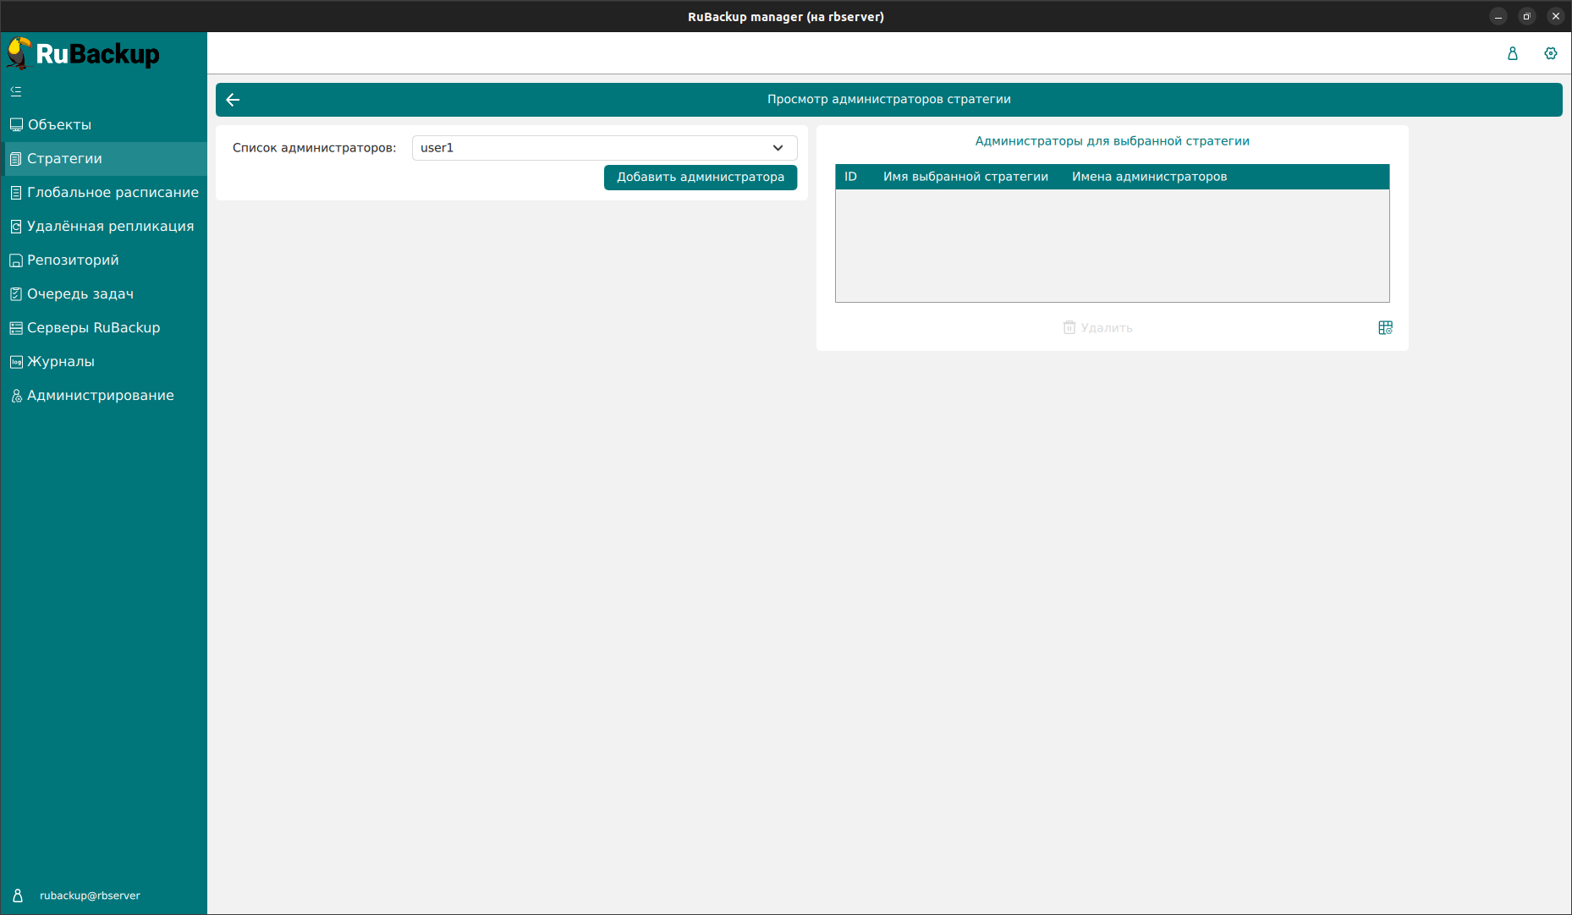Open the user profile icon

pos(1512,53)
